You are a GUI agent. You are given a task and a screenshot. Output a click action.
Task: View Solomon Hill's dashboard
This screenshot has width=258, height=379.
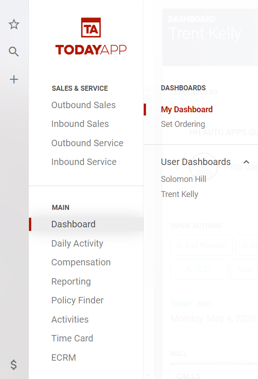point(184,179)
